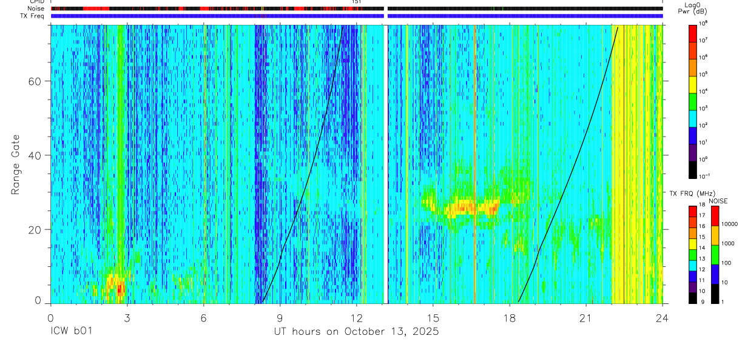Click red noise segment in Noise strip near 2 UT
The height and width of the screenshot is (344, 745).
[96, 8]
